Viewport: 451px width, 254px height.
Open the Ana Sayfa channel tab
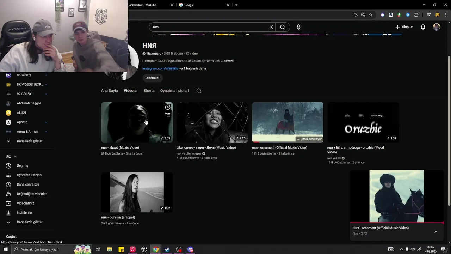110,91
